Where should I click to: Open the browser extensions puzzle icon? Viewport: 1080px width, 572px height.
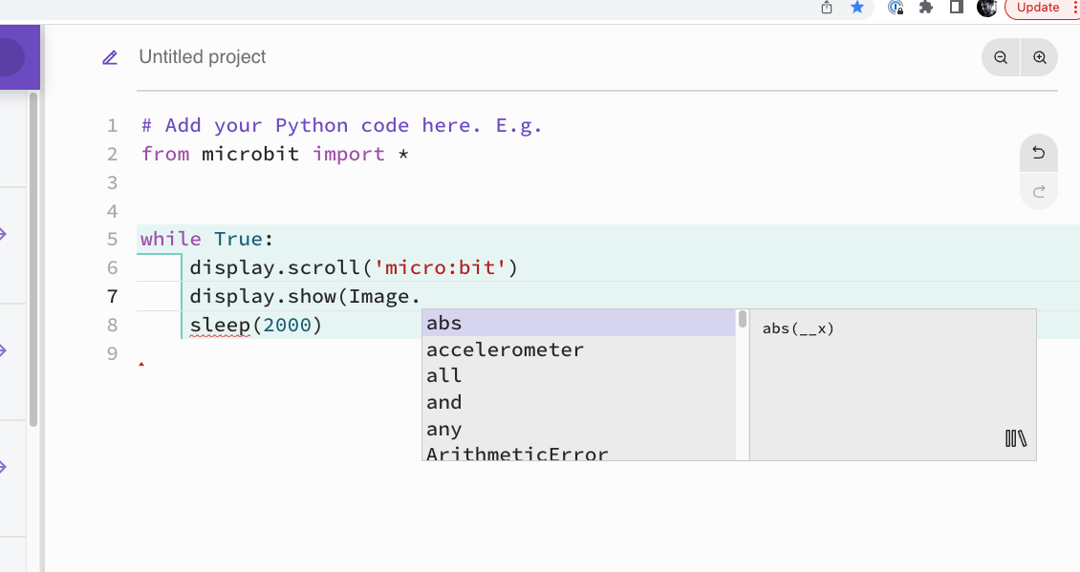[x=925, y=9]
